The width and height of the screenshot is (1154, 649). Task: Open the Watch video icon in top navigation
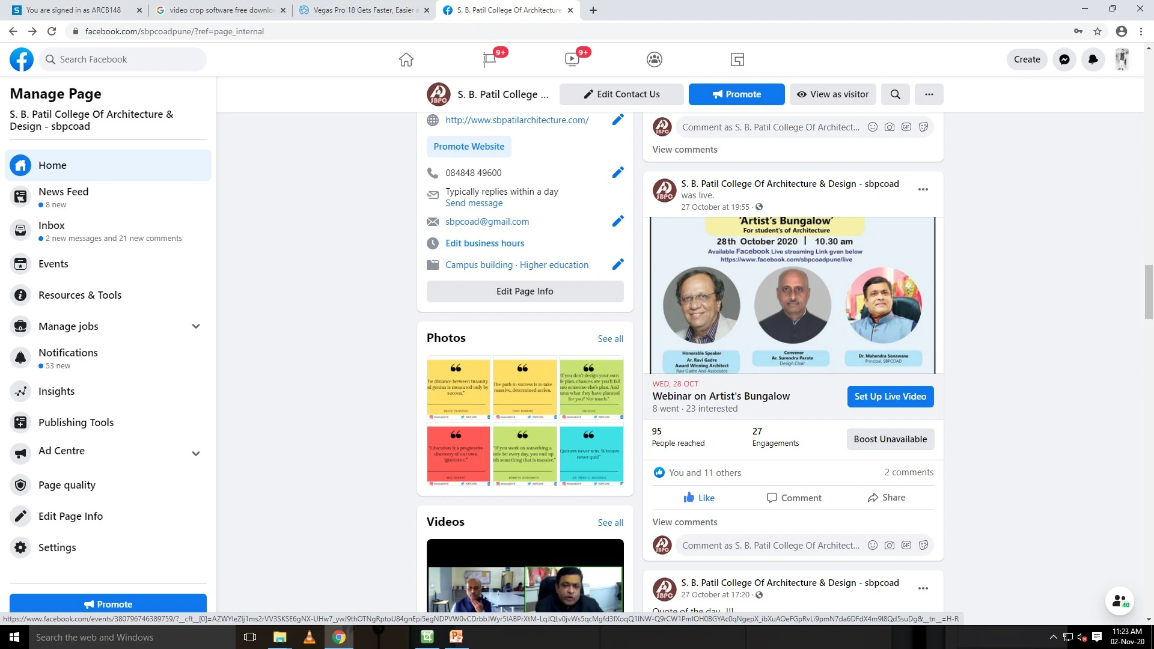click(572, 59)
